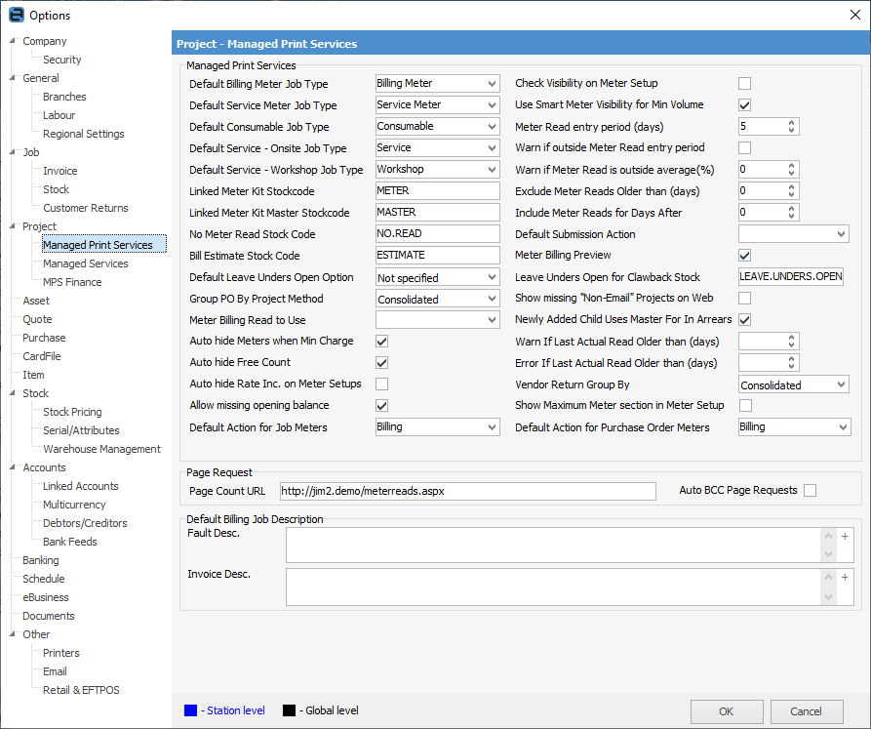Open MPS Finance options page

coord(72,282)
